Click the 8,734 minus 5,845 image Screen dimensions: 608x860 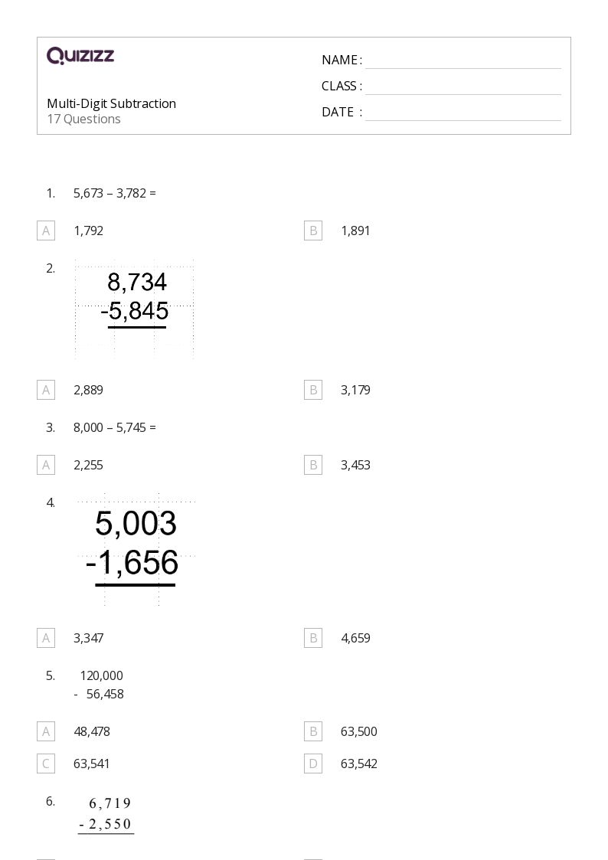[135, 308]
